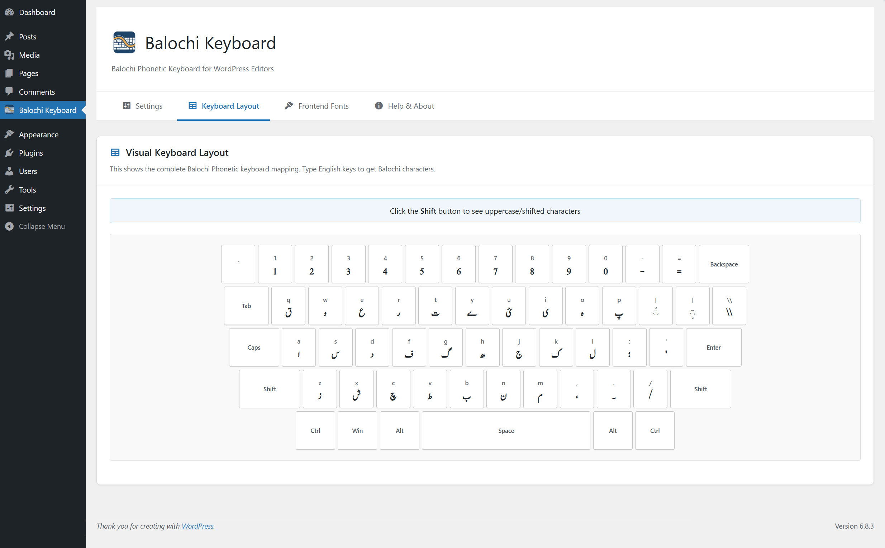Open the Users menu item

(x=43, y=171)
